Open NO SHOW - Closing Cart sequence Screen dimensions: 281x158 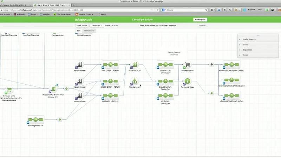pyautogui.click(x=165, y=95)
